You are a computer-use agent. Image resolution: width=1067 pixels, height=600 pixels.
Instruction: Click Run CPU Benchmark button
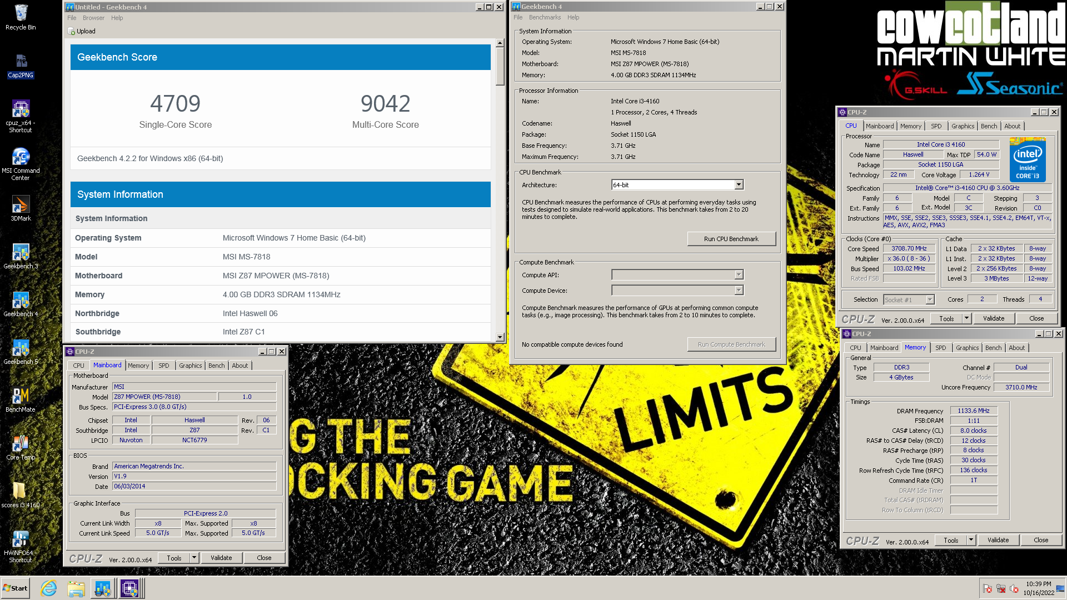coord(731,239)
